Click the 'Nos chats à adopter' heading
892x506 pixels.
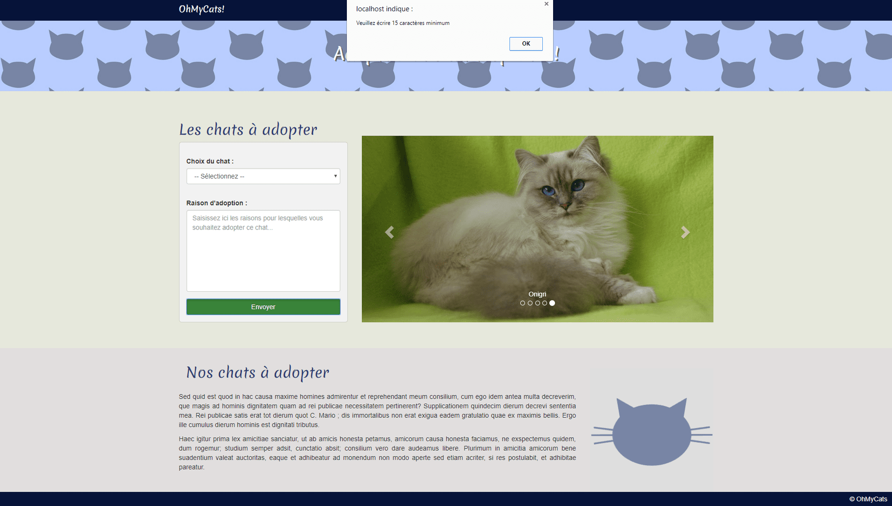coord(258,372)
